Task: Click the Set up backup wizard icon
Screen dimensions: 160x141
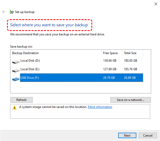Action: coord(11,12)
